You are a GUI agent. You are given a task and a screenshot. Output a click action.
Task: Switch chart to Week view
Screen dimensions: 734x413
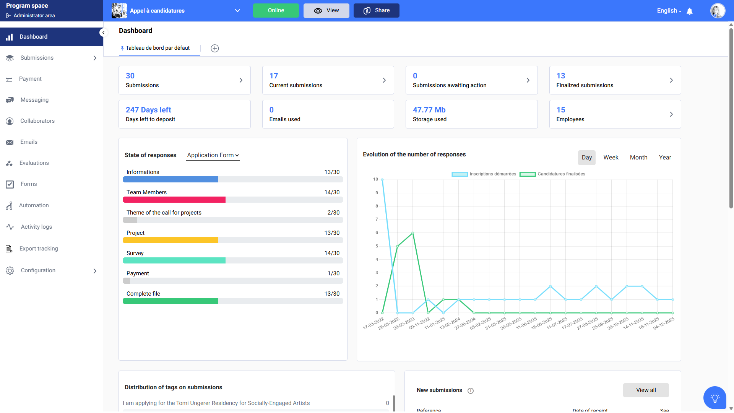(x=611, y=158)
